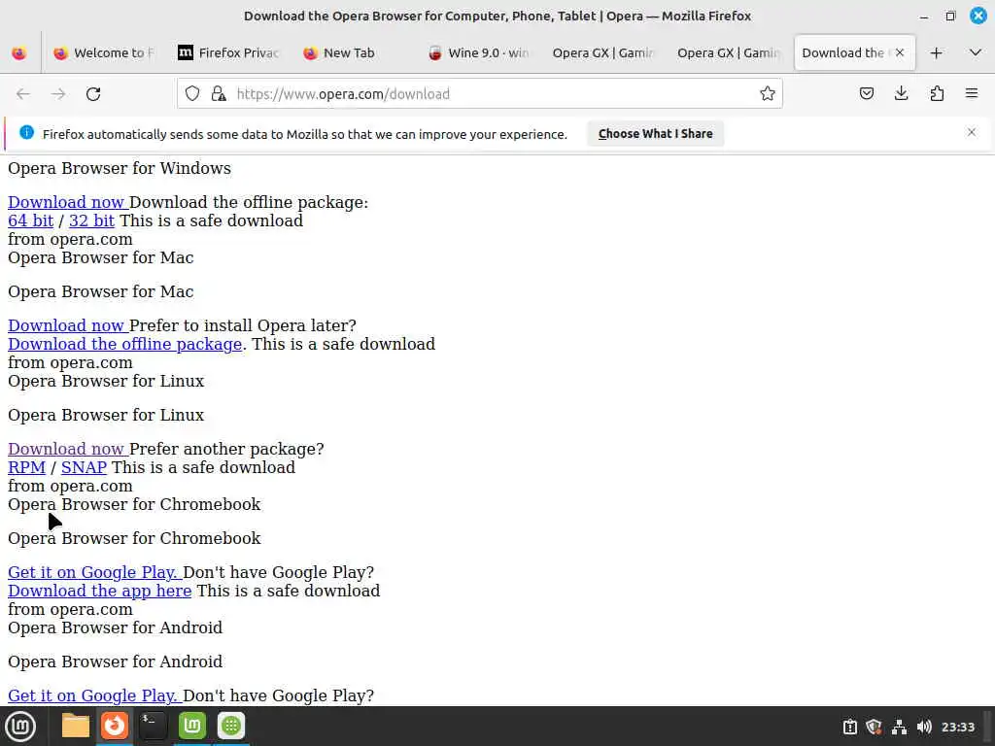Open the file manager from taskbar
995x746 pixels.
coord(76,726)
